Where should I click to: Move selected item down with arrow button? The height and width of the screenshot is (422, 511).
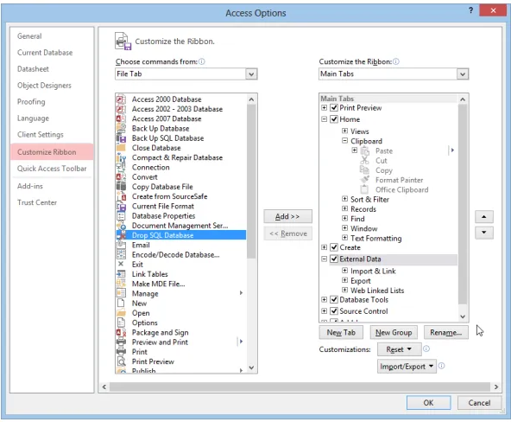coord(484,233)
